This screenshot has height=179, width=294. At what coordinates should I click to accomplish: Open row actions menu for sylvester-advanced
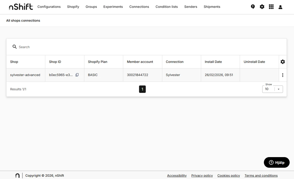coord(283,75)
